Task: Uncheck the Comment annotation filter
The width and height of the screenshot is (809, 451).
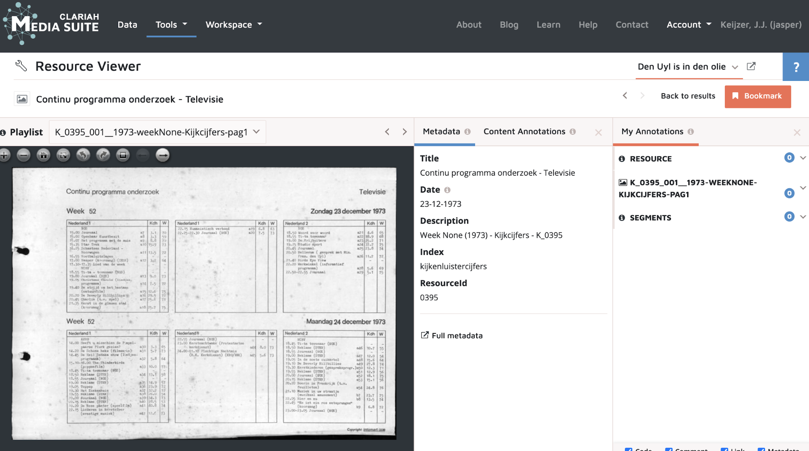Action: 669,449
